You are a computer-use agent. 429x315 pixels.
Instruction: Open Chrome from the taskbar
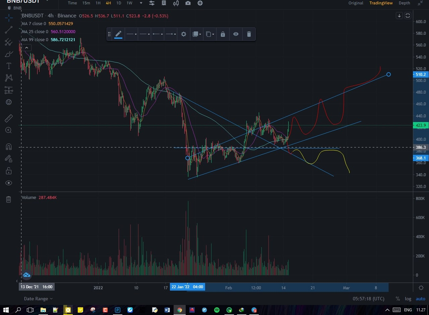[180, 310]
